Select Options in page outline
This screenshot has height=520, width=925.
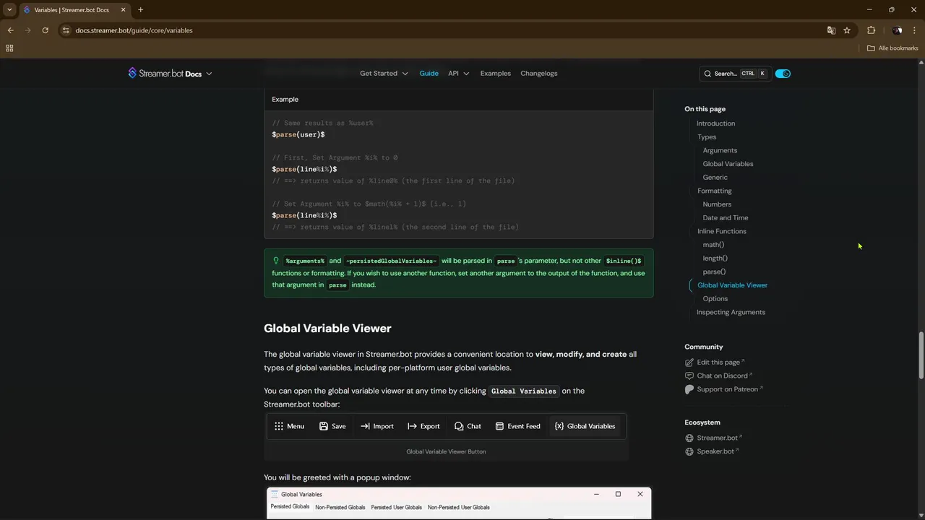715,299
